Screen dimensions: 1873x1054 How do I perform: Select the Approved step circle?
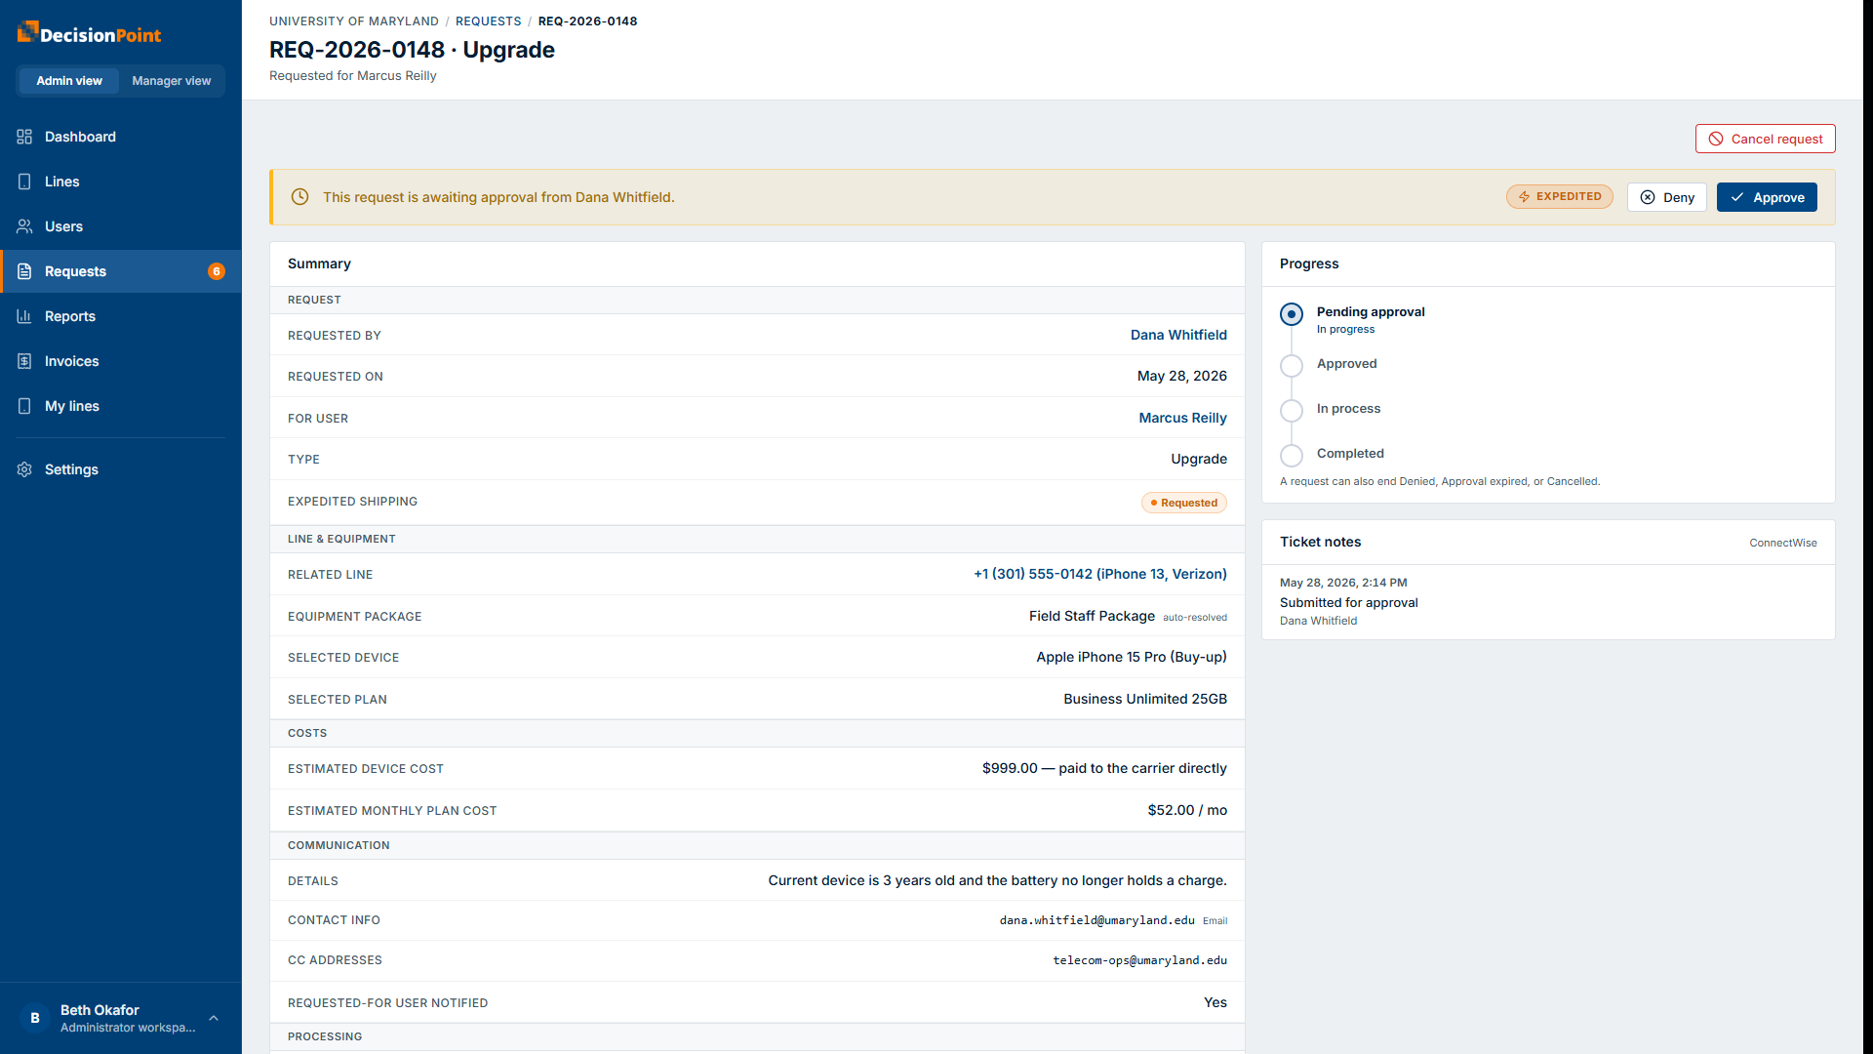pos(1292,366)
